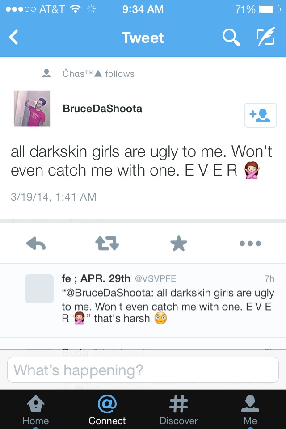The width and height of the screenshot is (286, 429).
Task: Switch to the Connect tab
Action: pyautogui.click(x=107, y=410)
